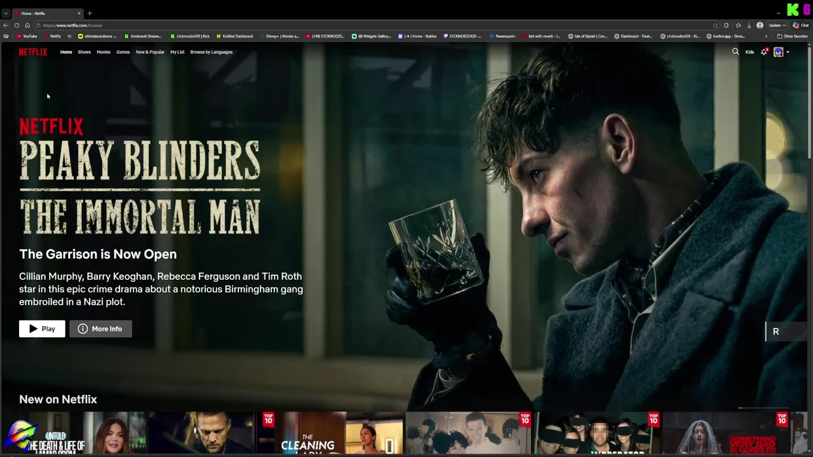Open the Movies menu item
Viewport: 813px width, 457px height.
pyautogui.click(x=104, y=52)
